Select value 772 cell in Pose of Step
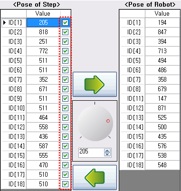The image size is (181, 191). pyautogui.click(x=43, y=51)
